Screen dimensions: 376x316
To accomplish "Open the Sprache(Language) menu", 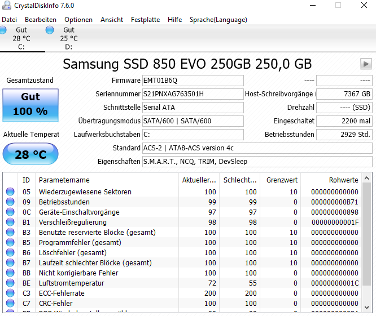I will 218,20.
